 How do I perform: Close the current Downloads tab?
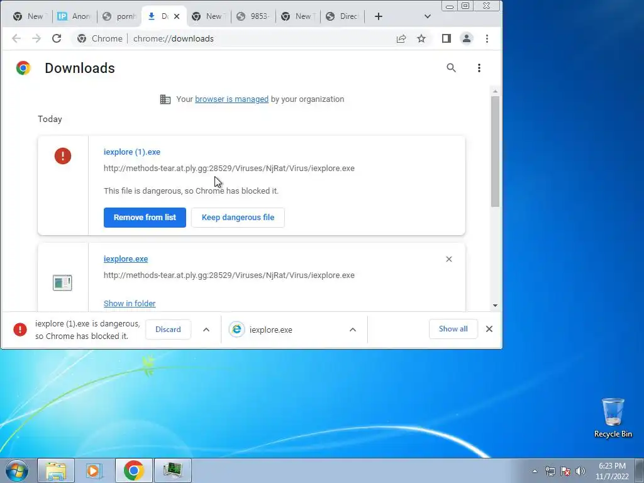coord(177,16)
